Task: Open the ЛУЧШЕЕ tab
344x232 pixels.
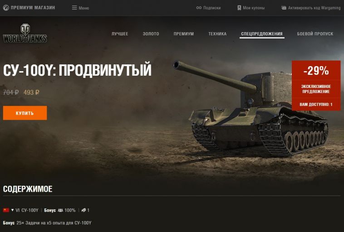Action: 120,34
